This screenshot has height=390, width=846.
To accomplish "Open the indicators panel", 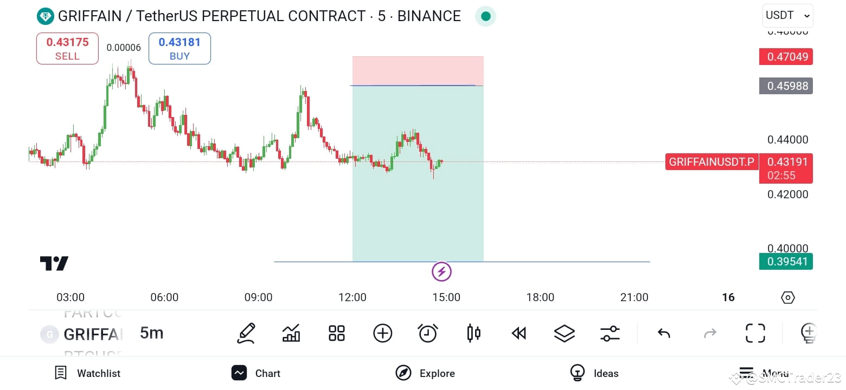I will tap(291, 333).
